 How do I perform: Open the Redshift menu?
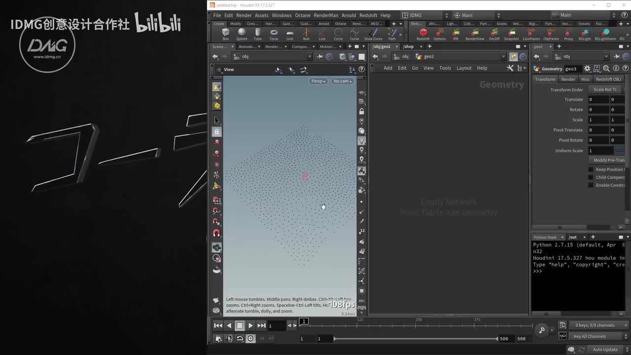pyautogui.click(x=368, y=15)
